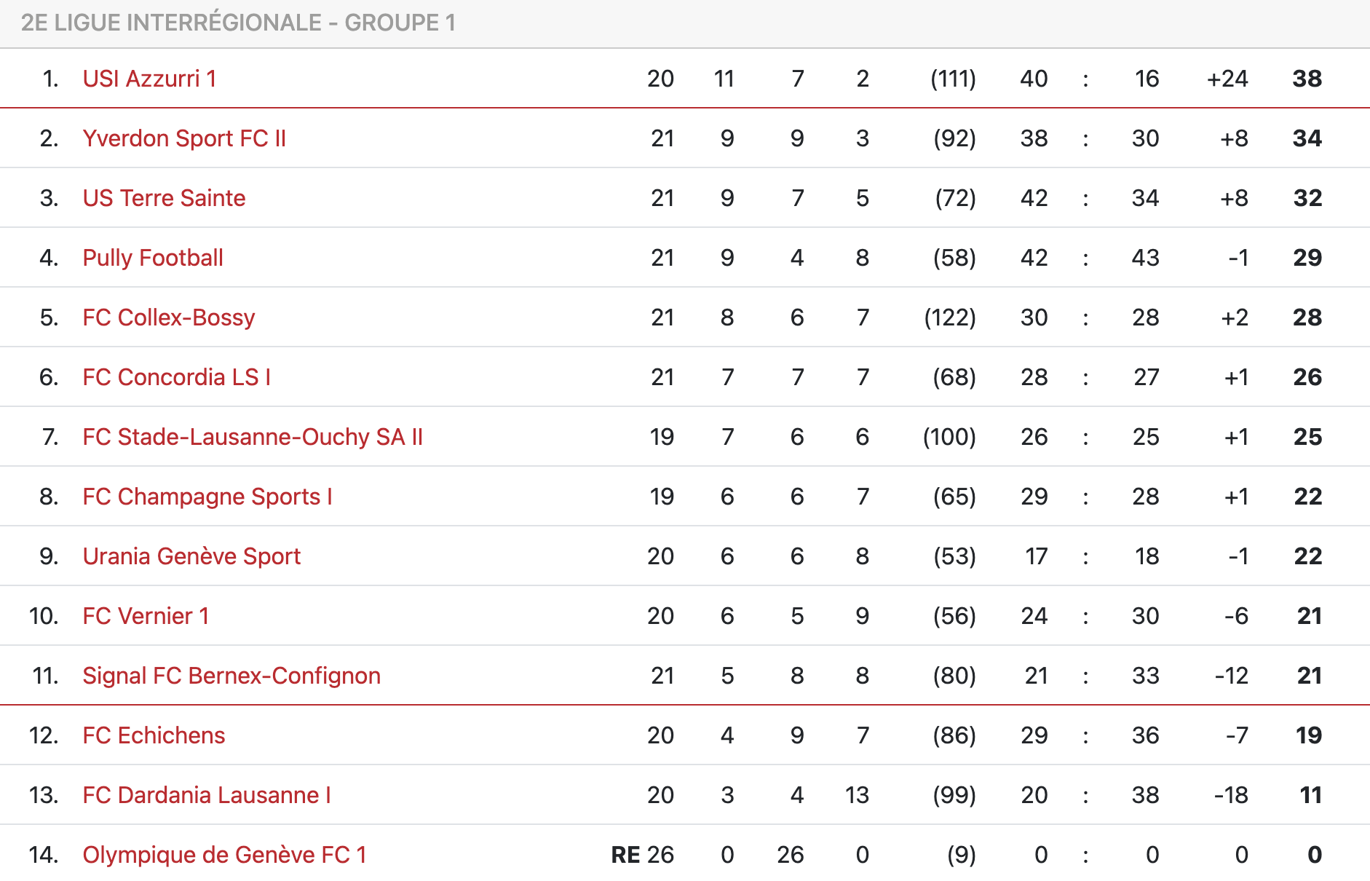
Task: Open the FC Stade-Lausanne-Ouchy SA II link
Action: pyautogui.click(x=253, y=437)
